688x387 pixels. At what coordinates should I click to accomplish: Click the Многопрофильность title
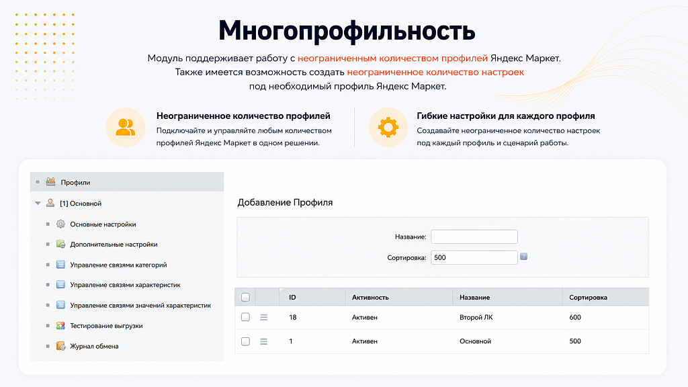[347, 31]
